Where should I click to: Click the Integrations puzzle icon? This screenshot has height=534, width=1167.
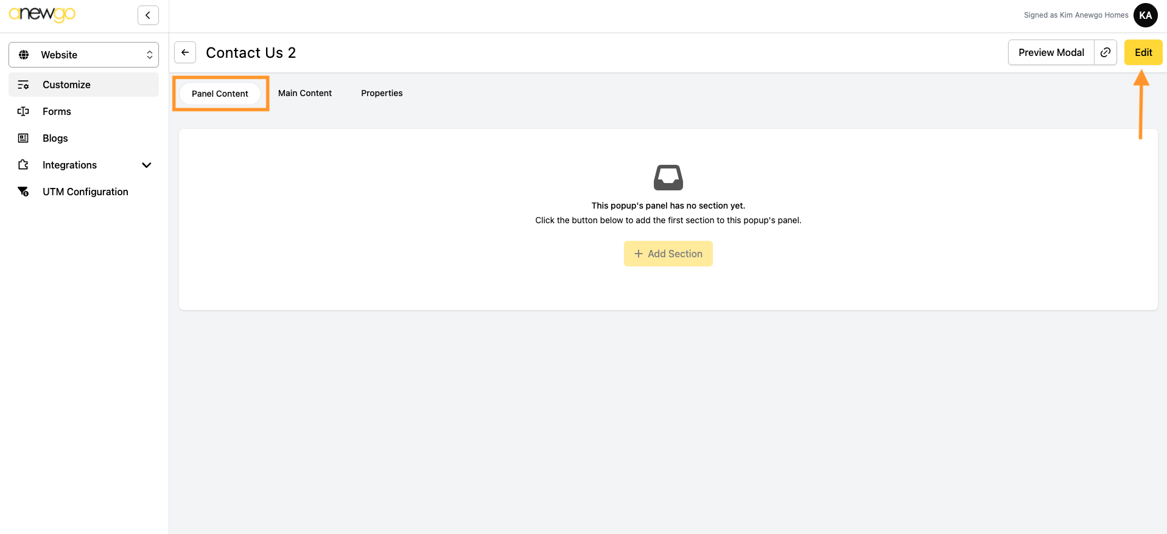tap(23, 165)
